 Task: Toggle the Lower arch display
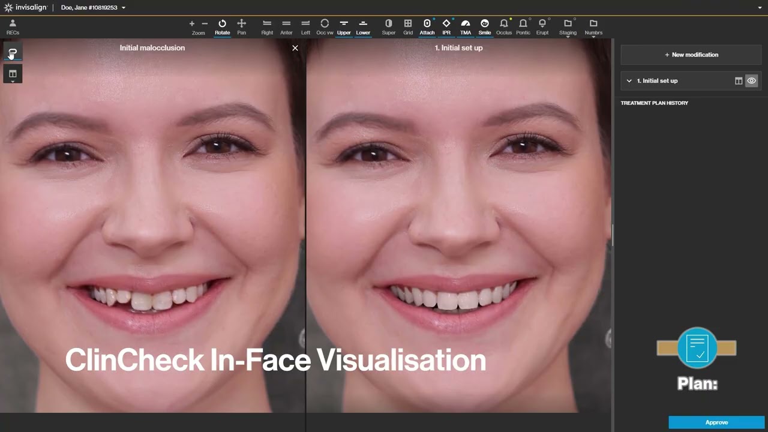[363, 27]
